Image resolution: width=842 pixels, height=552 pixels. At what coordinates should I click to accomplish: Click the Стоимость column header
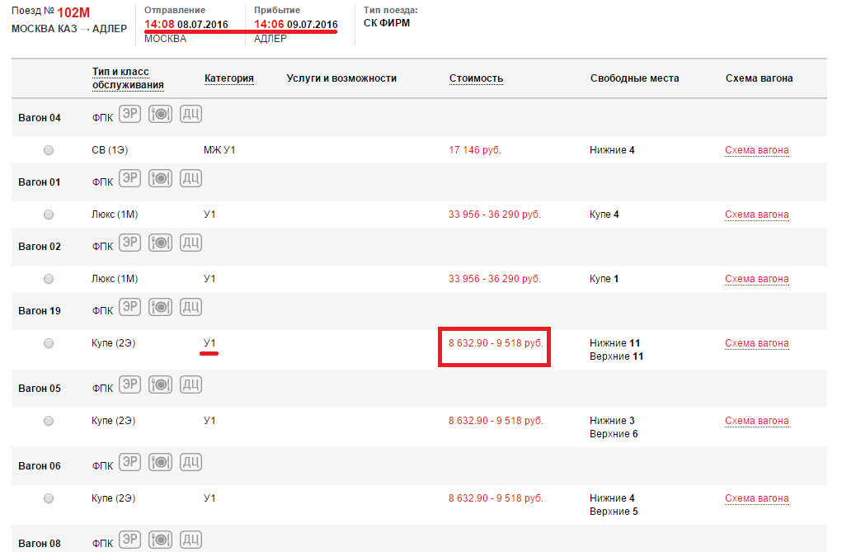tap(476, 78)
